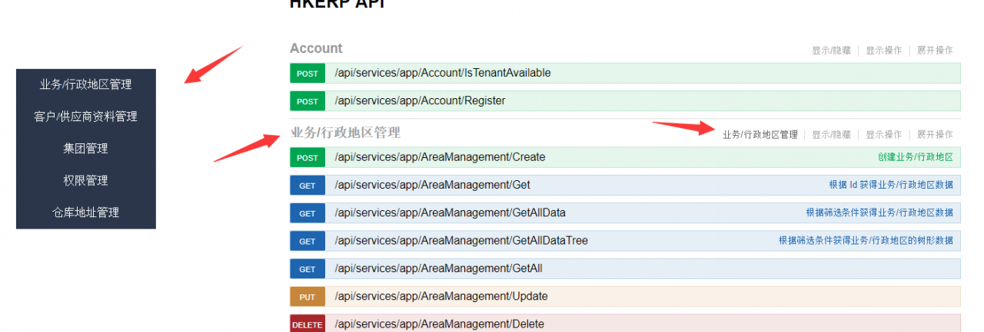The image size is (984, 332).
Task: Select 集团管理 in the dark menu
Action: coord(85,149)
